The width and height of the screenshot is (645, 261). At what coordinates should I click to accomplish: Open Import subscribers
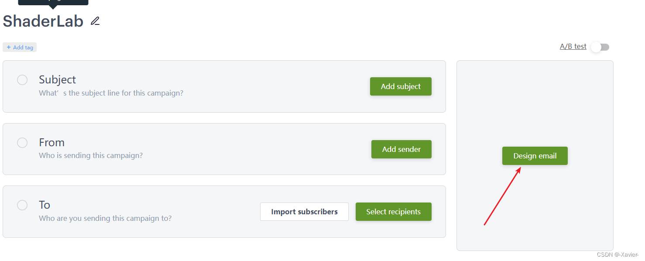(x=304, y=212)
